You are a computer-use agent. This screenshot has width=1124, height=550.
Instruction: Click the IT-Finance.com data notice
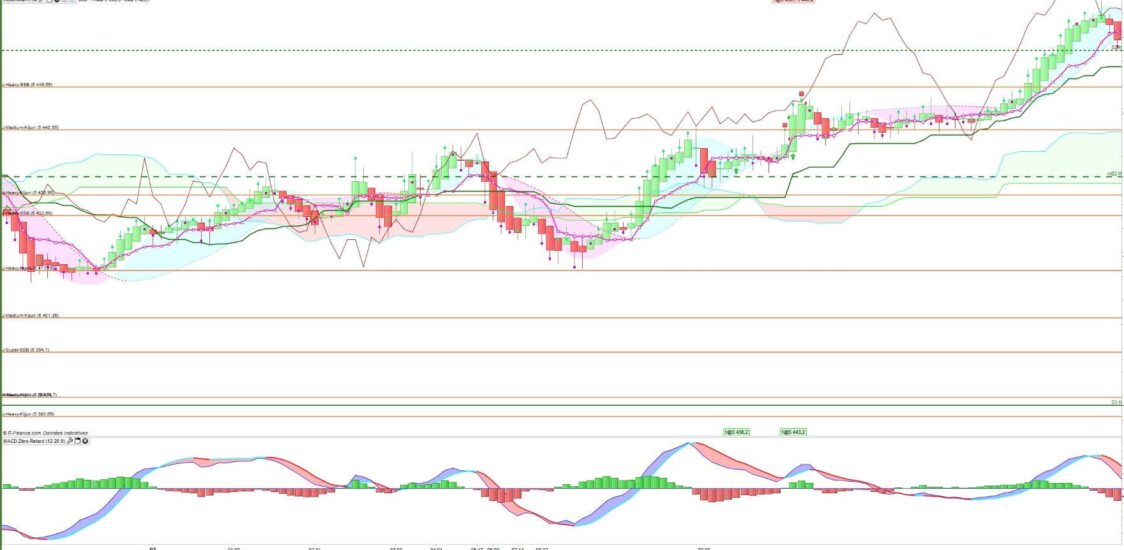coord(45,433)
